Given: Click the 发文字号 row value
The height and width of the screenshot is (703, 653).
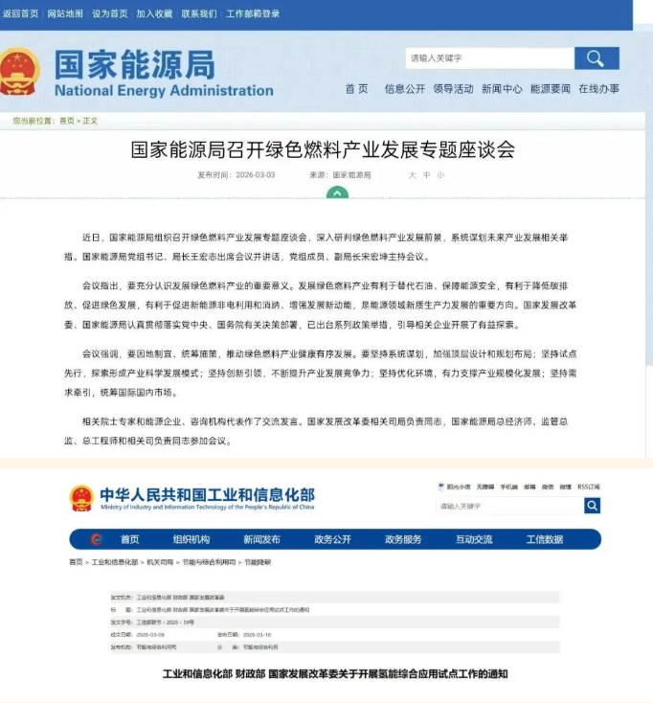Looking at the screenshot, I should [x=166, y=623].
